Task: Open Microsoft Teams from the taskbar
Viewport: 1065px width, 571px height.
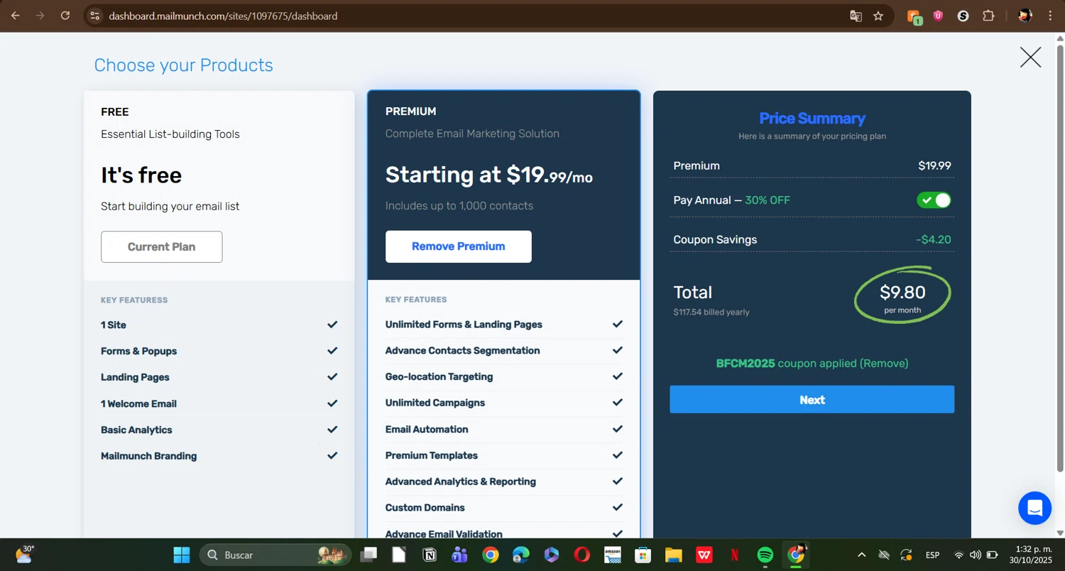Action: pyautogui.click(x=459, y=555)
